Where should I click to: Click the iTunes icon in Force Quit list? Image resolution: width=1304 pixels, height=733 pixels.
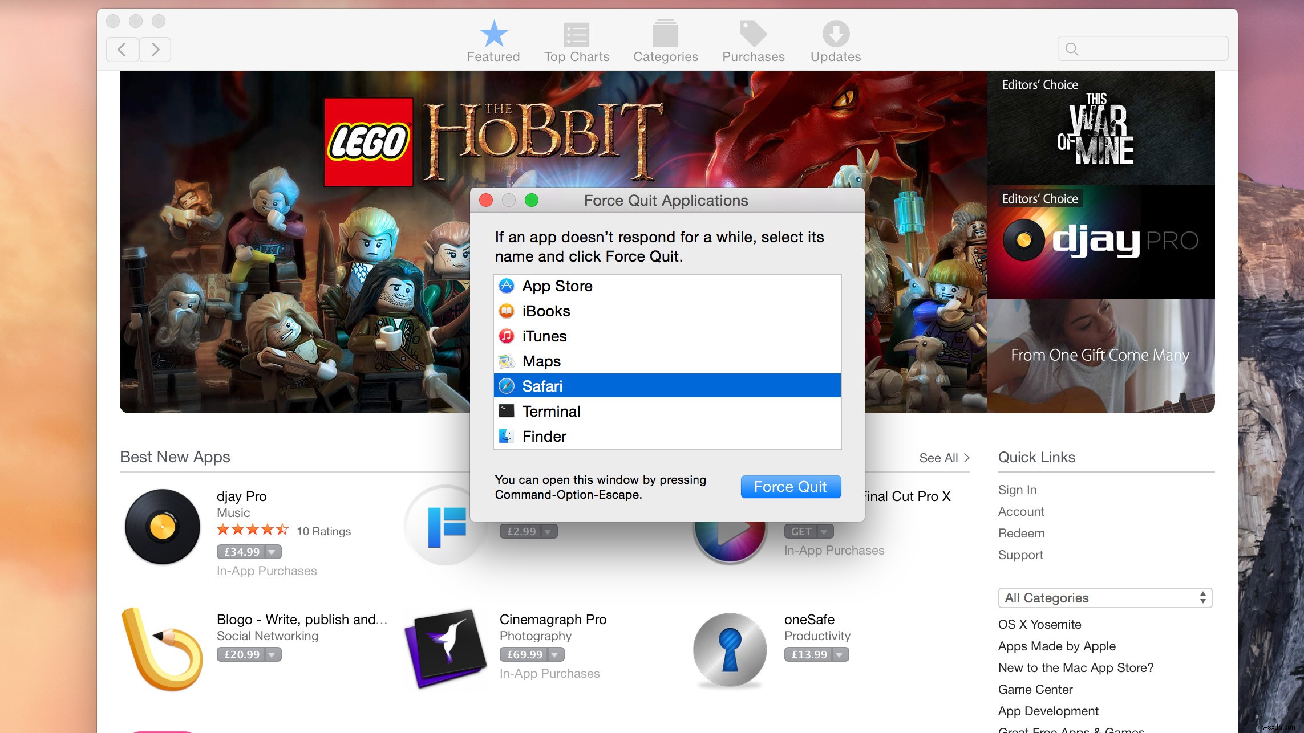tap(506, 336)
